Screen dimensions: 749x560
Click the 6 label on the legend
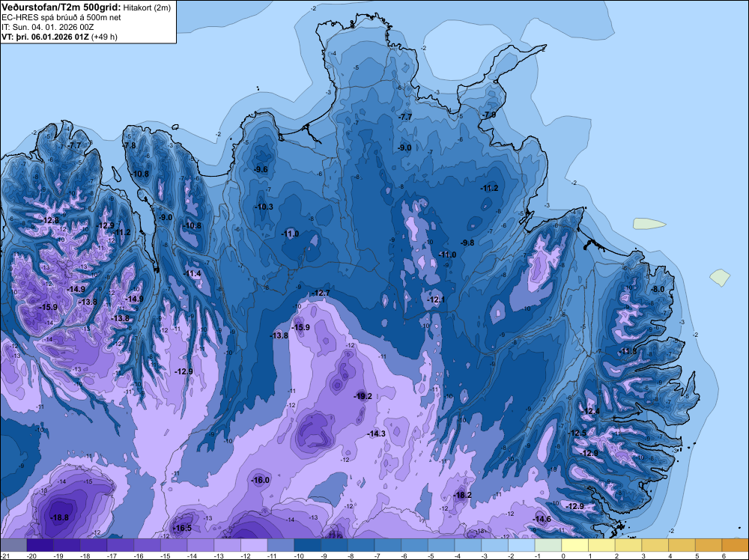(724, 556)
